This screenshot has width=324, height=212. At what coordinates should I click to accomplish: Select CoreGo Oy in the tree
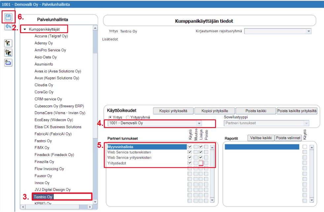[x=44, y=92]
